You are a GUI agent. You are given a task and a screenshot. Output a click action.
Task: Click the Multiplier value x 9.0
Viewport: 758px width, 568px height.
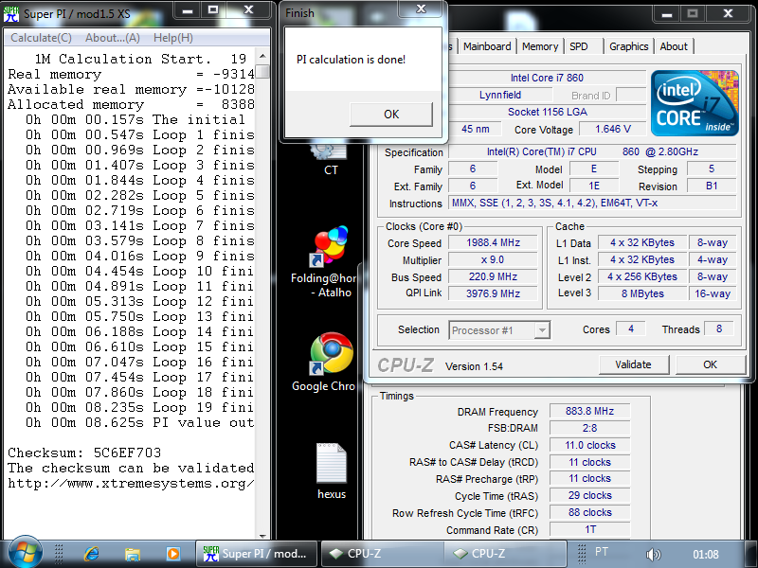point(493,259)
